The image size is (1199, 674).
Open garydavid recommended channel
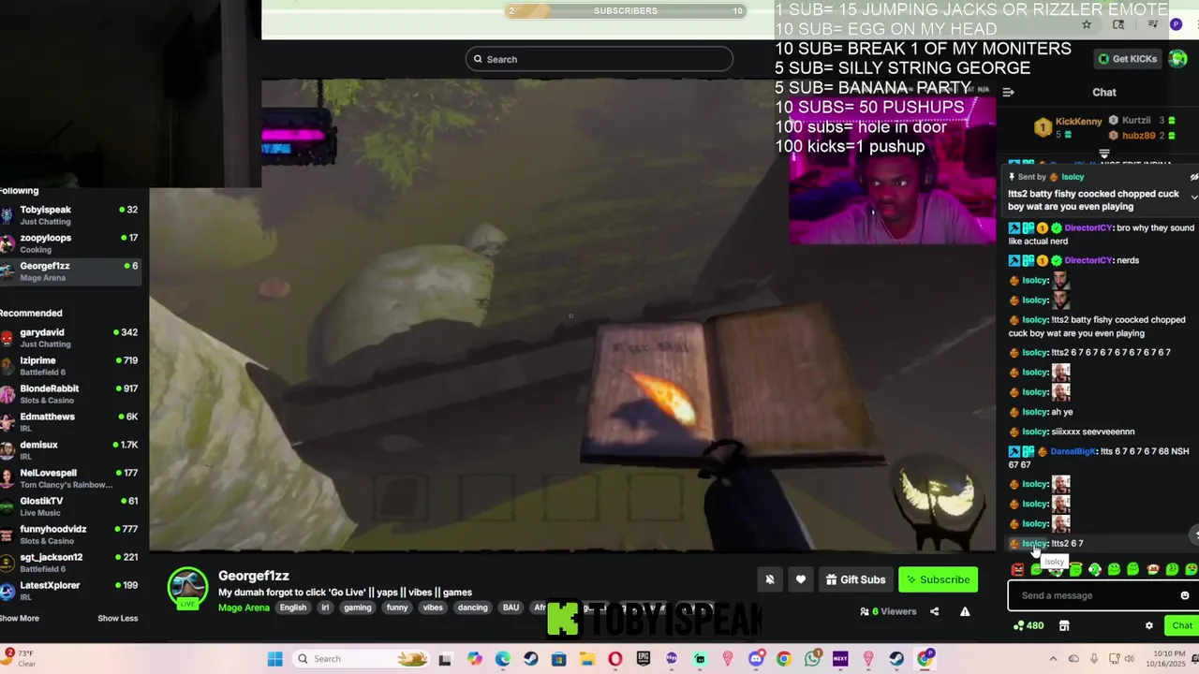click(x=70, y=338)
